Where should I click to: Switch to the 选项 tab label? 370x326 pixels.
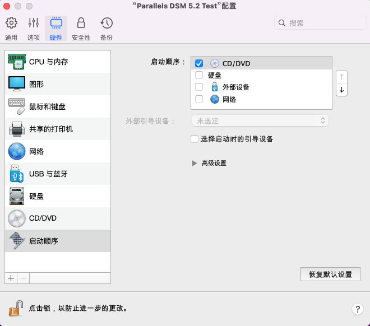pos(34,38)
